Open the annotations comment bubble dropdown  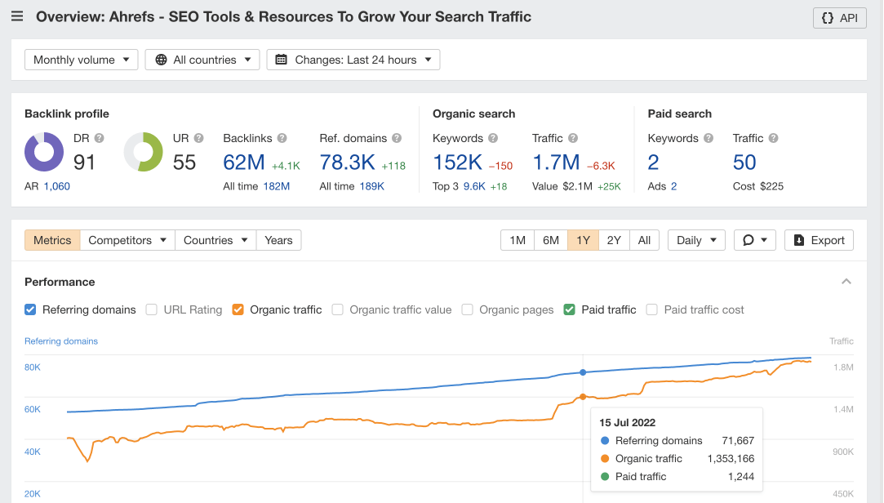pyautogui.click(x=755, y=240)
